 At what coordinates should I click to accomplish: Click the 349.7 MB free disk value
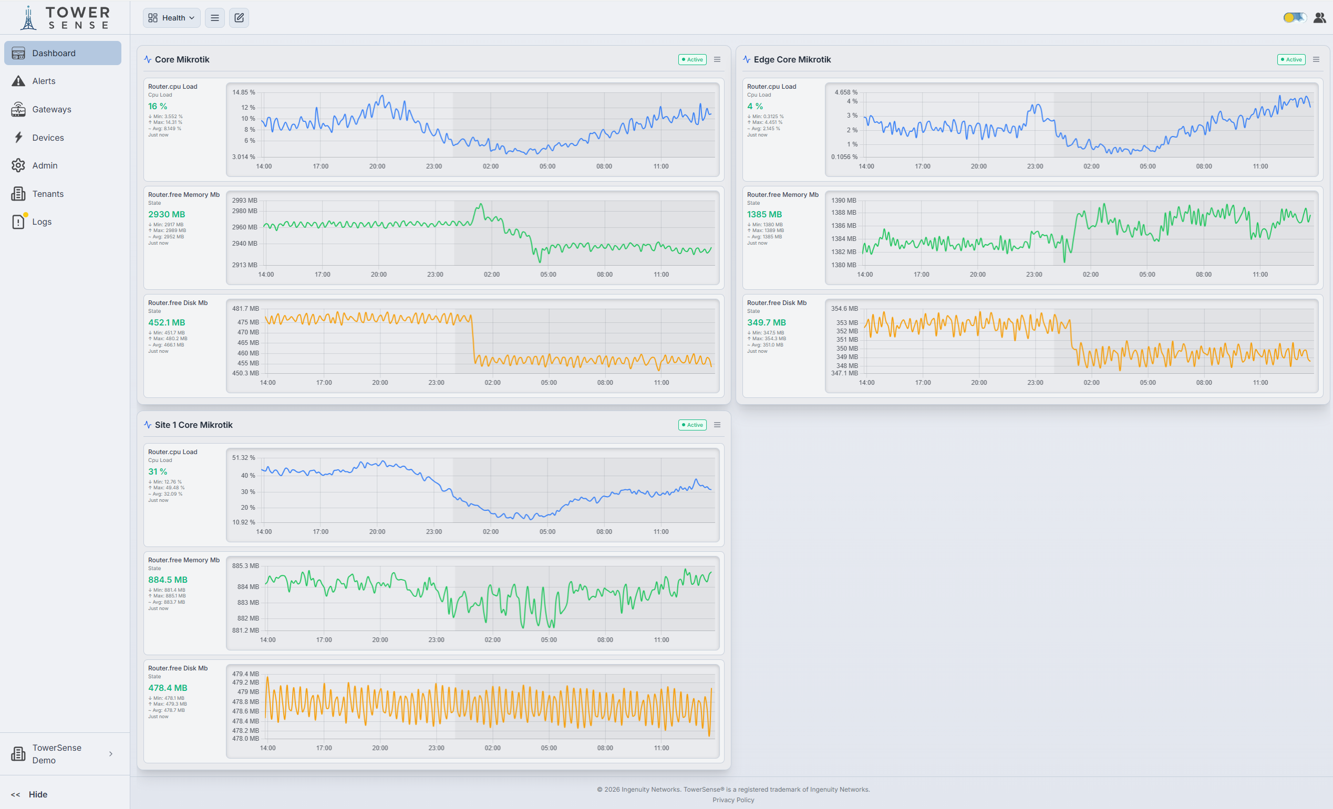point(767,323)
